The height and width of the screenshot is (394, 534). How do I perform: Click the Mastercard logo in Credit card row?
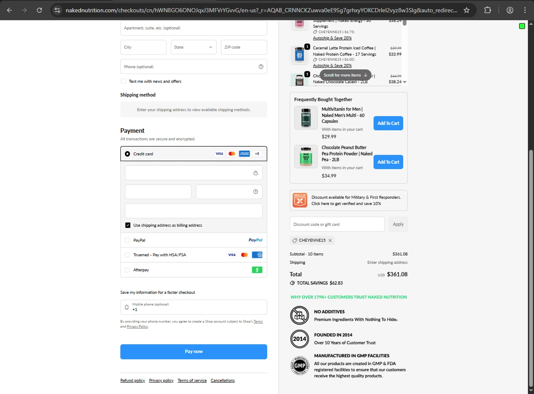tap(232, 154)
